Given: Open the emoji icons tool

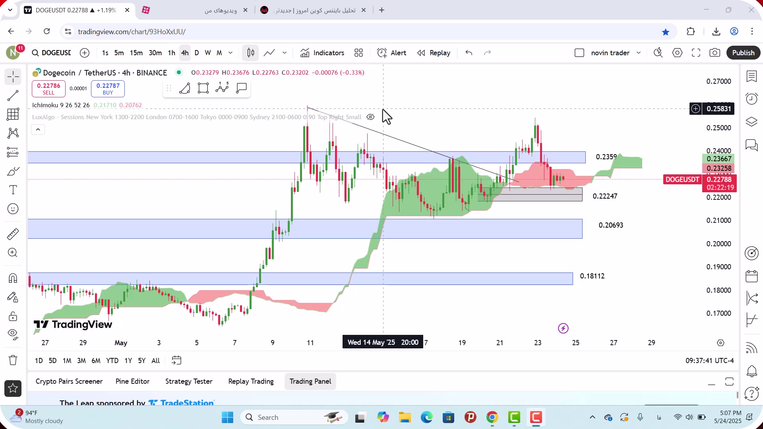Looking at the screenshot, I should [13, 209].
